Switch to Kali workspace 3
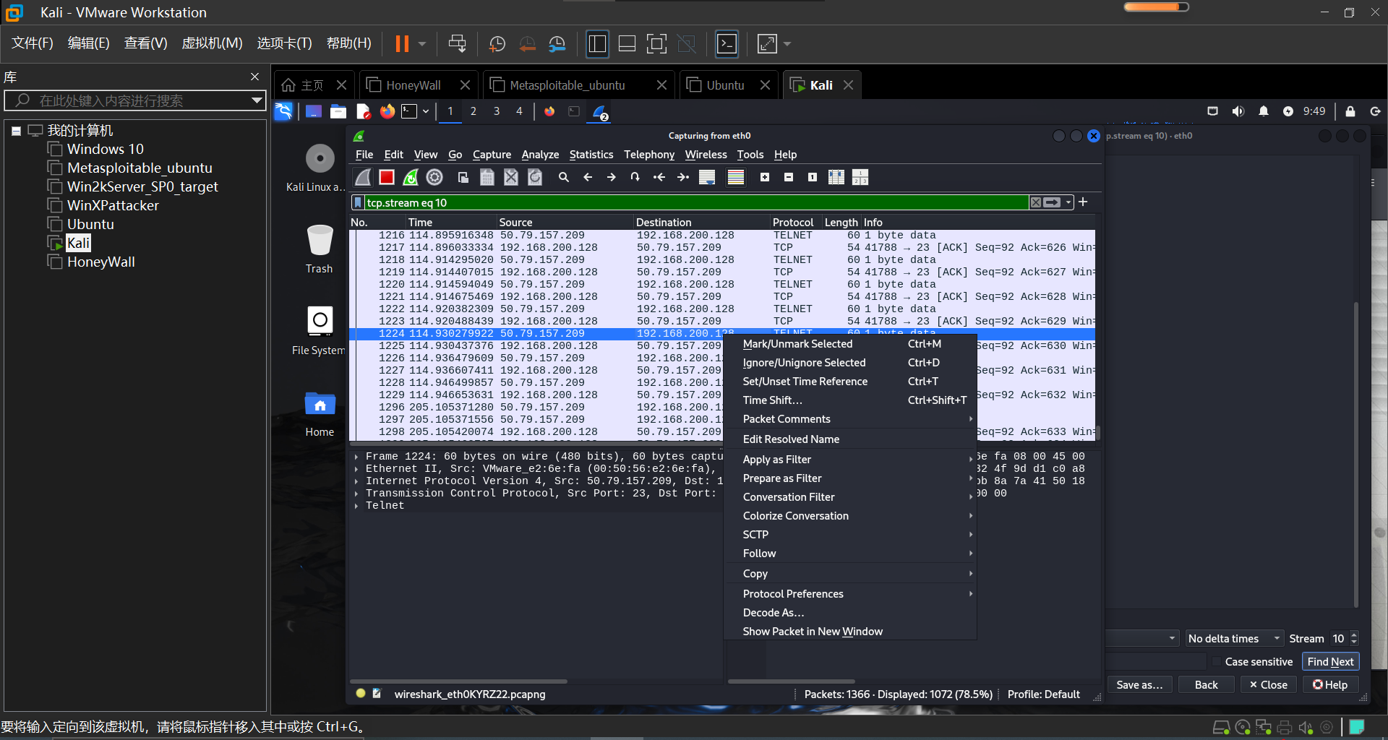Screen dimensions: 1388x740 click(497, 111)
